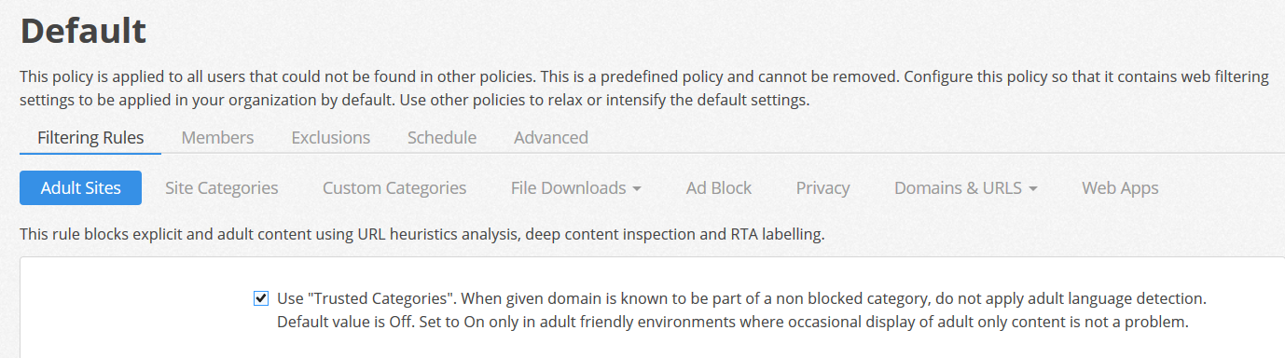Viewport: 1285px width, 358px height.
Task: Select the Adult Sites rule button
Action: (80, 187)
